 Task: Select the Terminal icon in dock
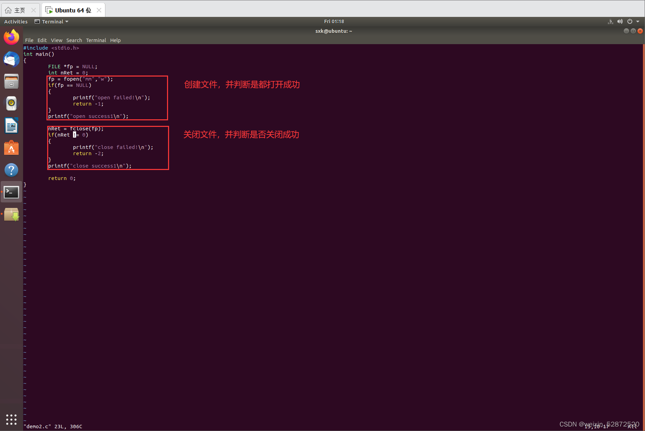coord(11,192)
